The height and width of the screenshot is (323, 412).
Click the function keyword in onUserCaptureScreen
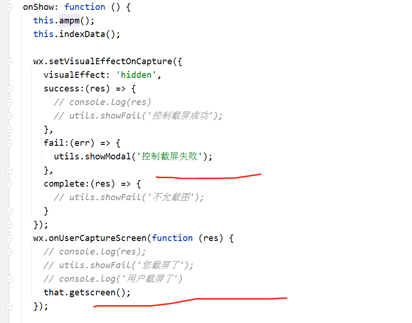(x=172, y=238)
